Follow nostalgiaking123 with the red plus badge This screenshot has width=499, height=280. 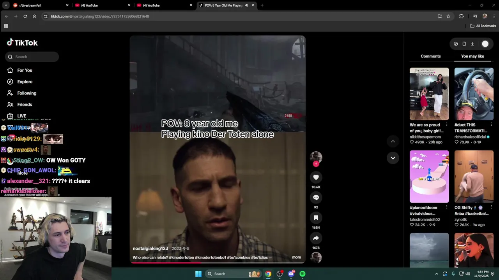[x=316, y=164]
